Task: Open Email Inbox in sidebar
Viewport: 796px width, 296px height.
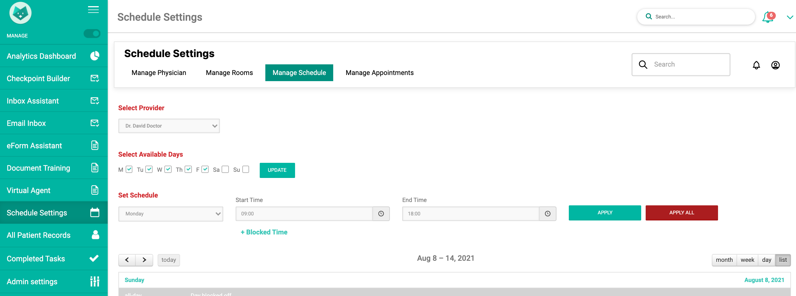Action: 54,123
